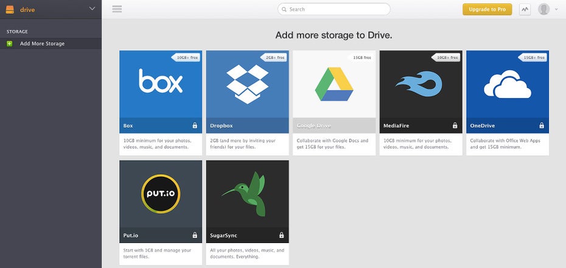Viewport: 566px width, 268px height.
Task: Click the search magnifier icon
Action: [x=284, y=9]
